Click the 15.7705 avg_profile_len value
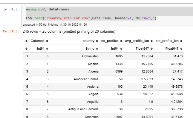The width and height of the screenshot is (193, 118). pos(147,64)
